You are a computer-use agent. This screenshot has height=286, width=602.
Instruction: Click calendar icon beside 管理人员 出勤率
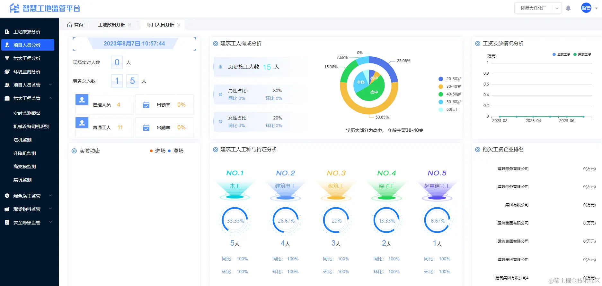(146, 105)
